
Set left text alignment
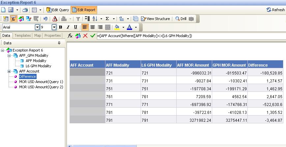click(x=85, y=27)
